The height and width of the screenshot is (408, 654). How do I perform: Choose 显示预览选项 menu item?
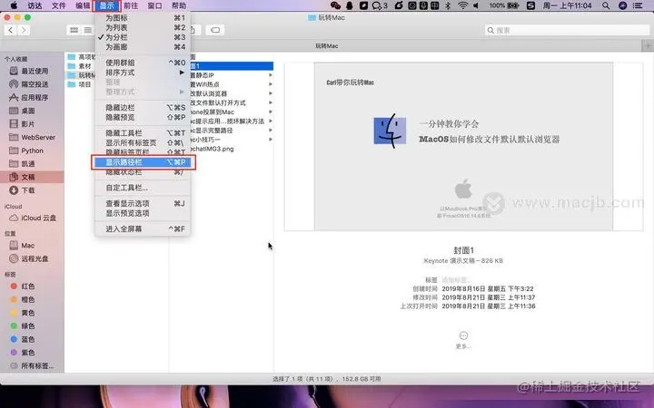(x=143, y=213)
